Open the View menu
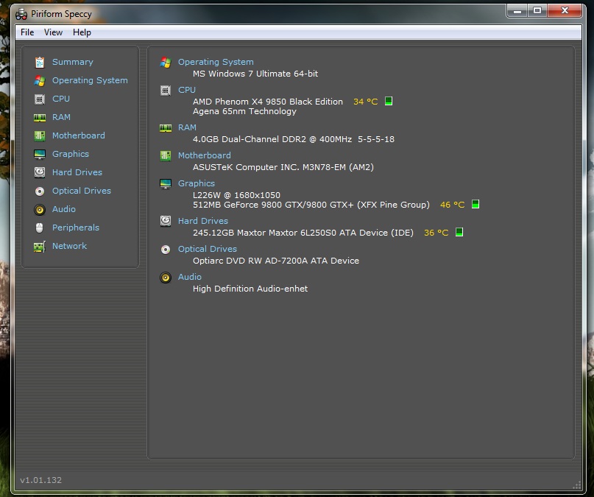Image resolution: width=594 pixels, height=497 pixels. click(x=53, y=32)
